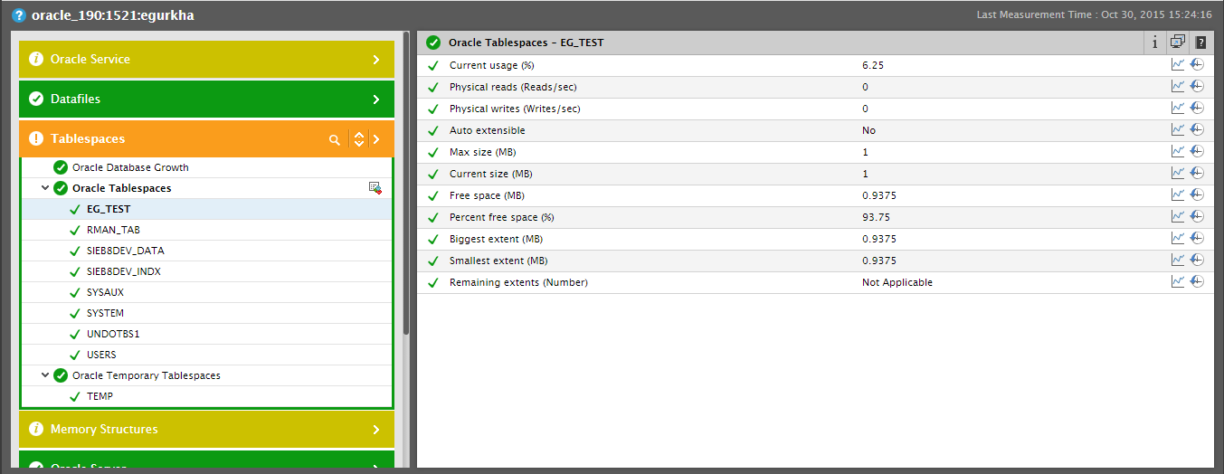1224x474 pixels.
Task: Open the monitor detail icon in the EG_TEST header
Action: click(x=1178, y=42)
